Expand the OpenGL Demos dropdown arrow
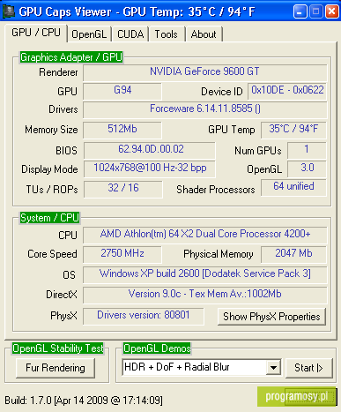This screenshot has height=412, width=341. tap(273, 367)
